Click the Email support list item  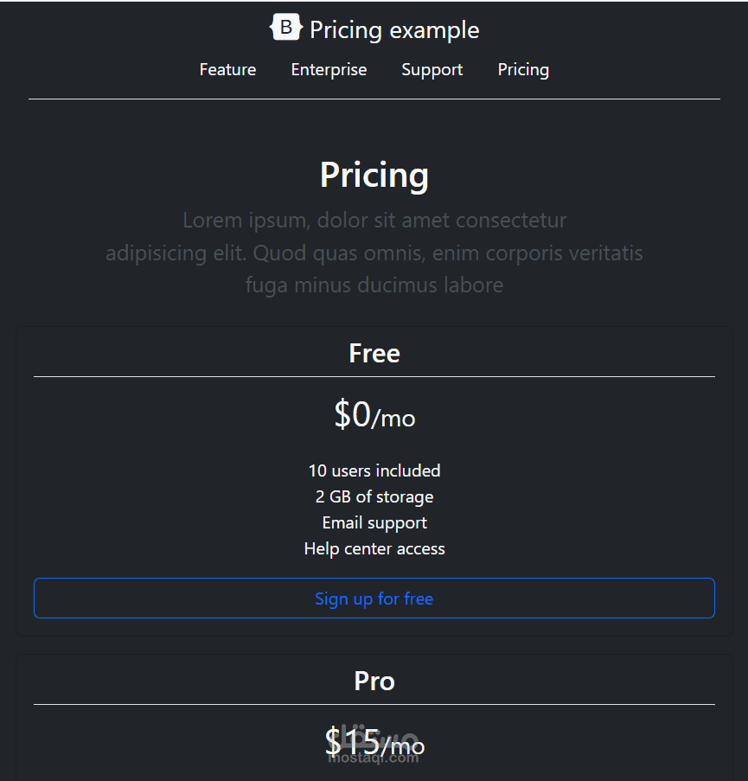click(374, 522)
